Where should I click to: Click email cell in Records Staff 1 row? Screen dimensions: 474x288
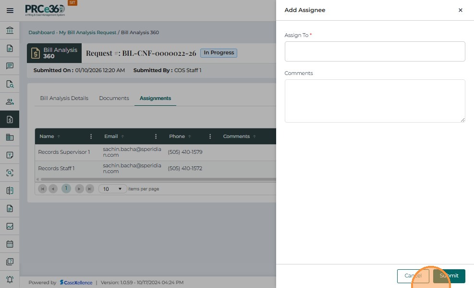click(x=132, y=168)
